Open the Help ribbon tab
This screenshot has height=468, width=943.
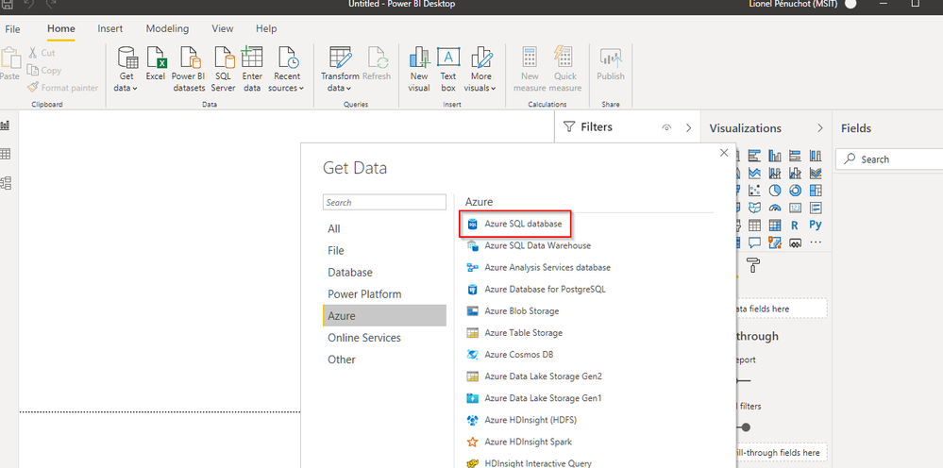pos(266,29)
